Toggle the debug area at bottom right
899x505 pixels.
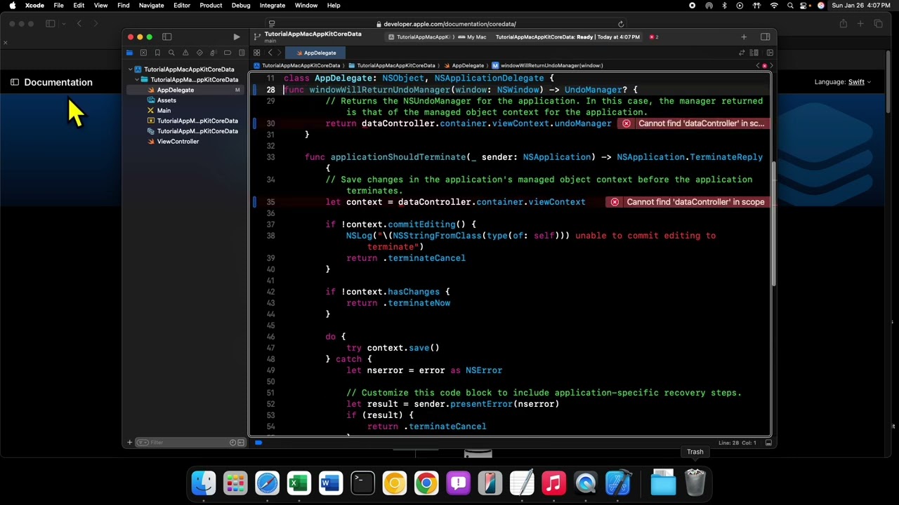coord(768,443)
